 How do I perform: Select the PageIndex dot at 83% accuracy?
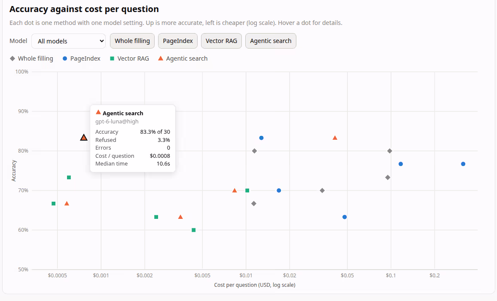click(262, 138)
